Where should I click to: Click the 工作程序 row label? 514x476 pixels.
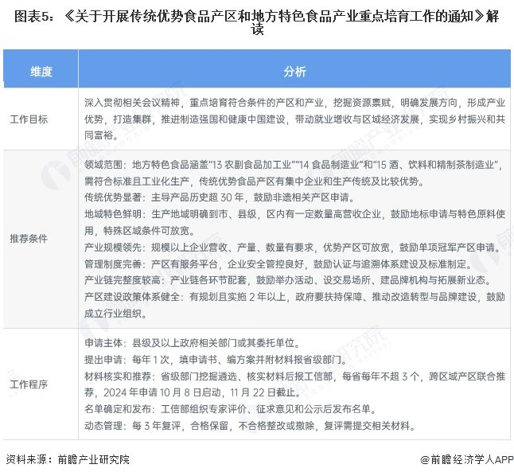pyautogui.click(x=29, y=384)
